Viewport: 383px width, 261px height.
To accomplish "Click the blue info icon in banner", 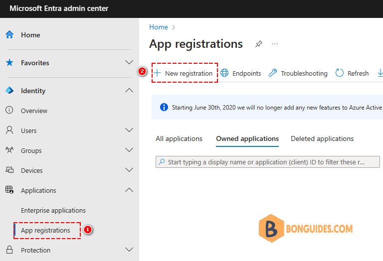I will 164,107.
